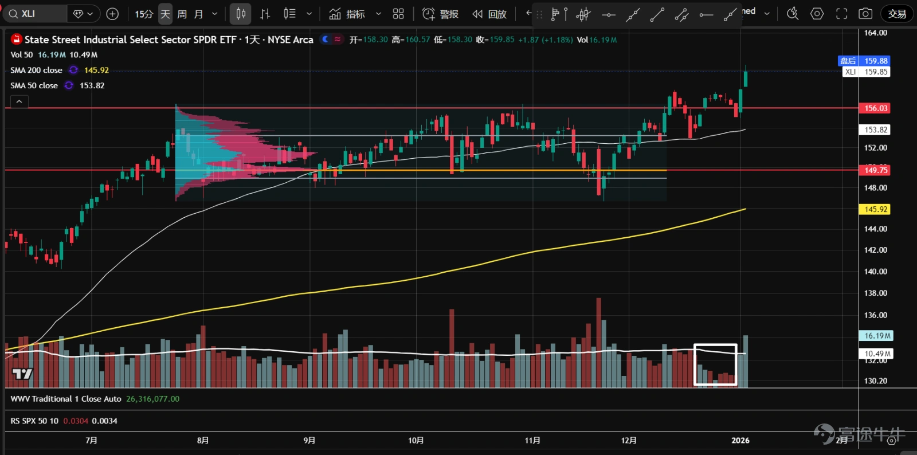Create an alert with the 警报 button
This screenshot has width=917, height=455.
(x=440, y=14)
